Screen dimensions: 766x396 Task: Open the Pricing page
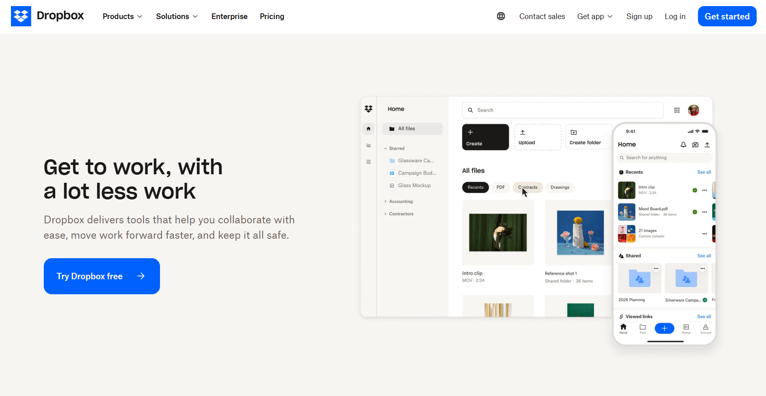(x=272, y=17)
